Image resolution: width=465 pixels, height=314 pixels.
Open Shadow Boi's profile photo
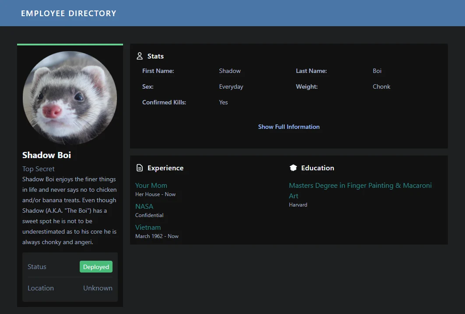(x=70, y=97)
